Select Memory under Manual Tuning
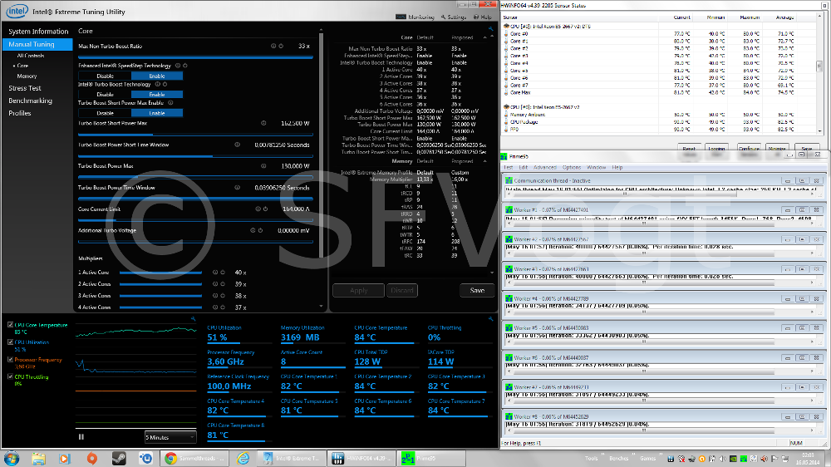Screen dimensions: 831x467 27,76
